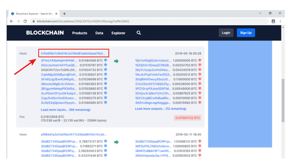Open the Explorer menu
This screenshot has width=286, height=161.
click(118, 33)
